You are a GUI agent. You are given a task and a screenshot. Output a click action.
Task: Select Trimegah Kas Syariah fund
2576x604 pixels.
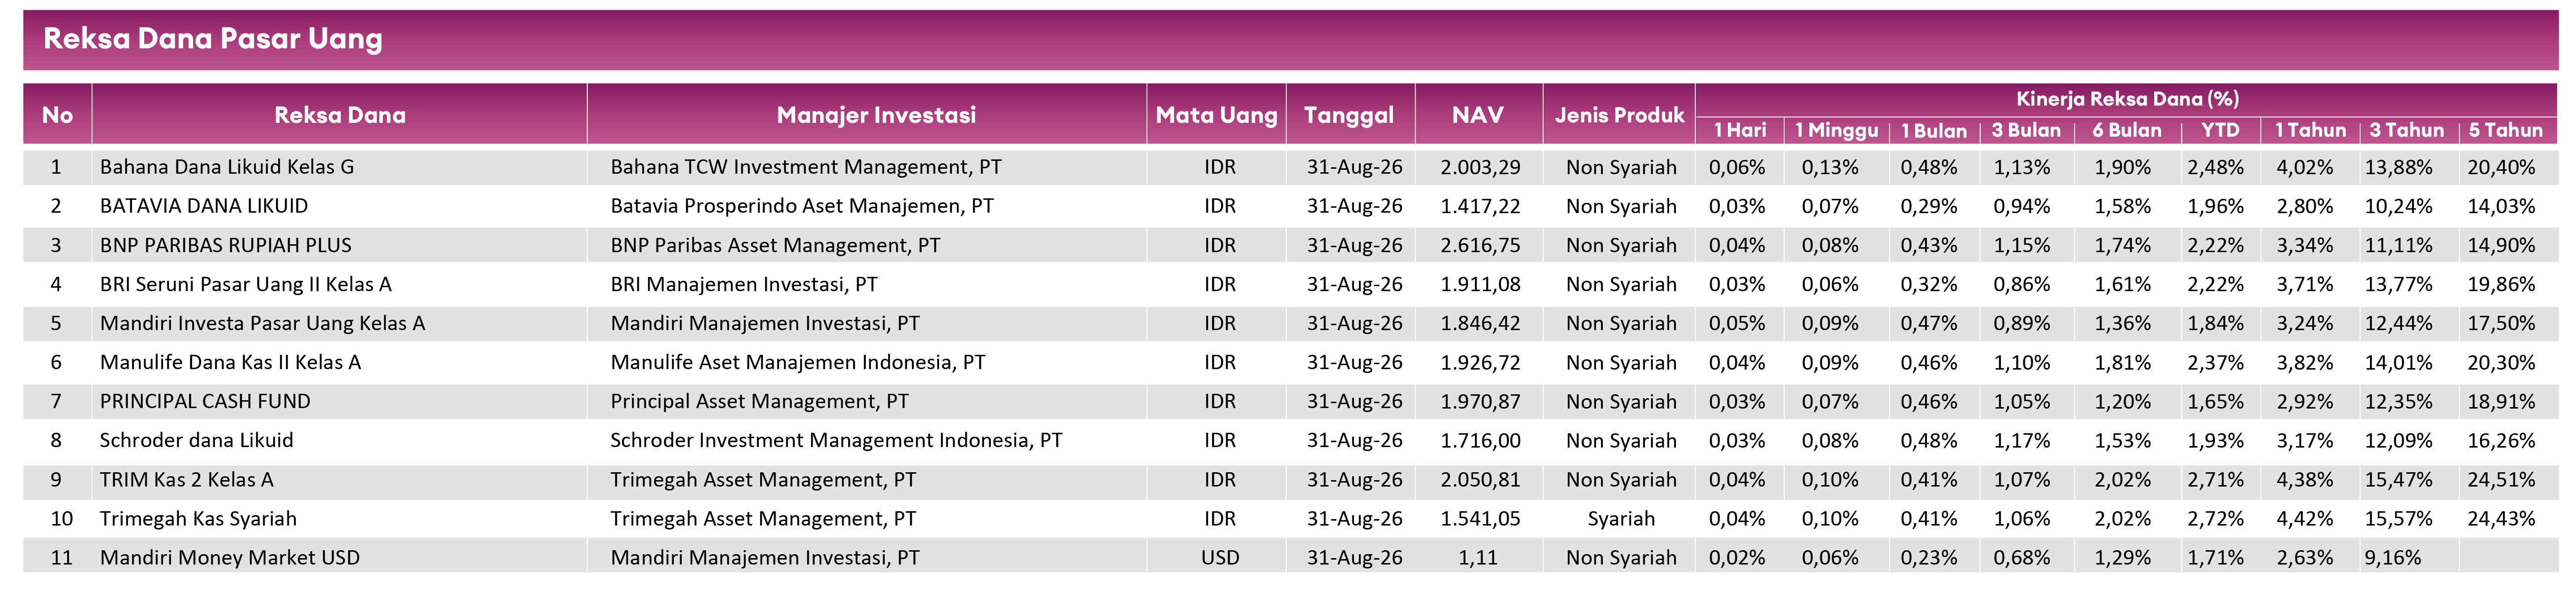tap(198, 519)
